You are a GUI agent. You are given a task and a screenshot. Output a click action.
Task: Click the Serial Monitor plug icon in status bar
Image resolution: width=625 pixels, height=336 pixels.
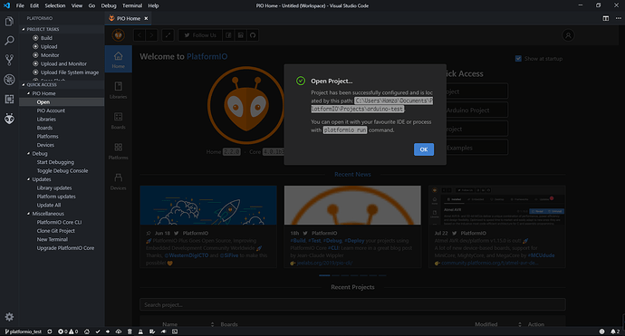point(163,331)
